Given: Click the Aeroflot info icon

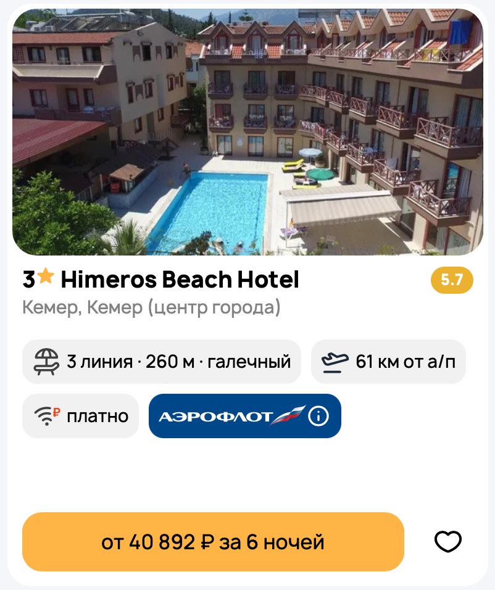Looking at the screenshot, I should tap(318, 416).
